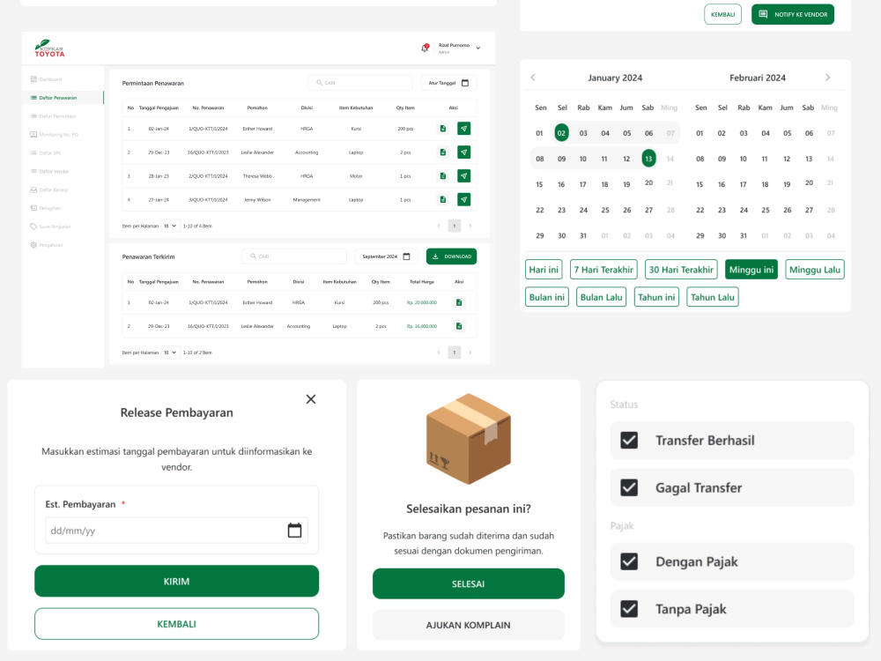
Task: Select the Minggu Lalu preset
Action: (815, 270)
